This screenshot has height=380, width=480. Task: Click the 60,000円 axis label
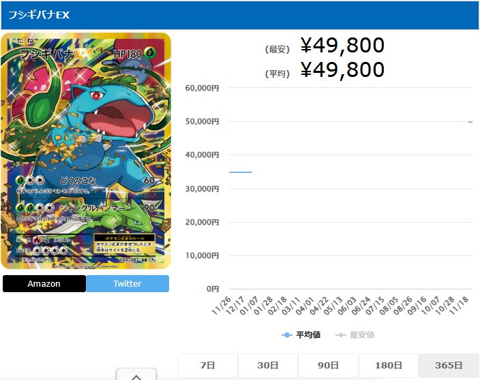click(202, 88)
